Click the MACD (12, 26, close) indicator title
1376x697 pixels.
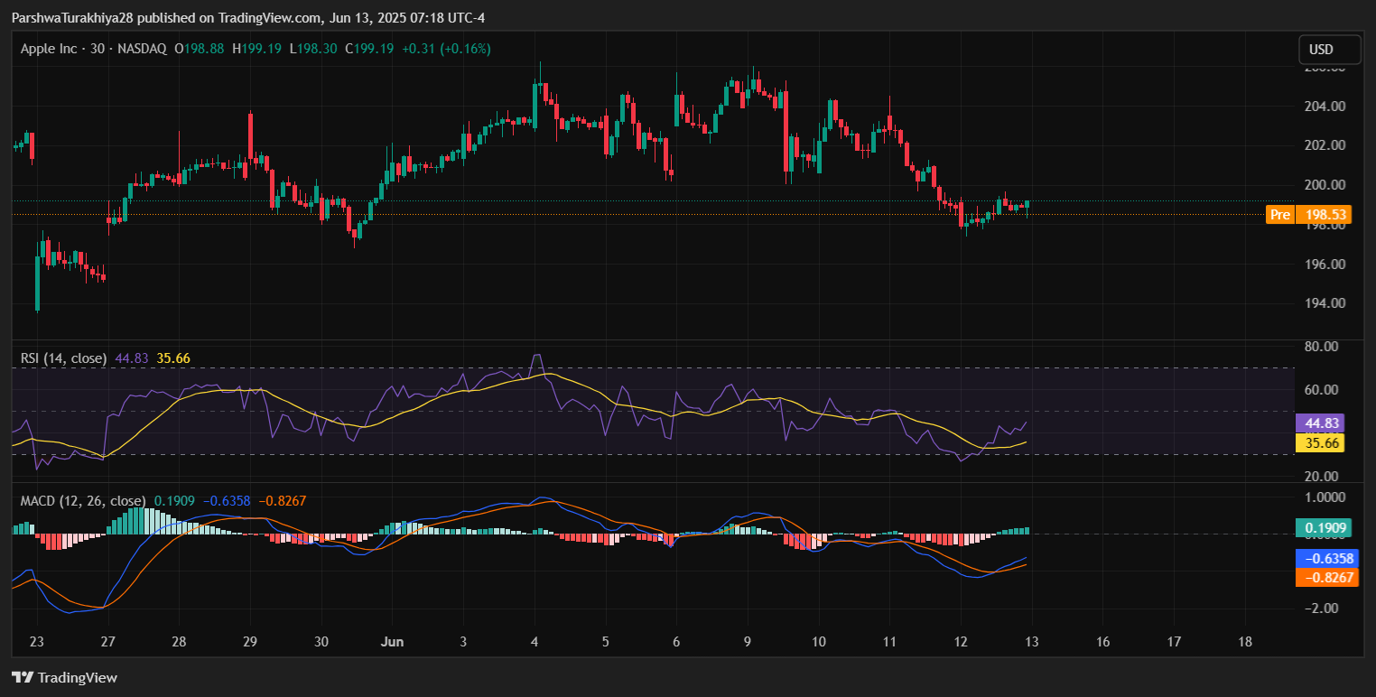(x=83, y=500)
